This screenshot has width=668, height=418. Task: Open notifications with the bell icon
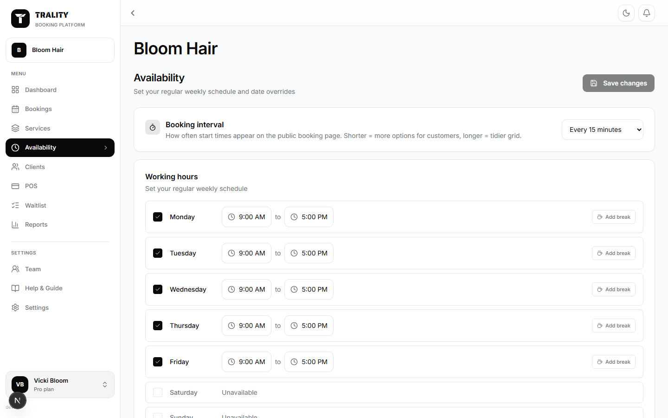click(647, 13)
